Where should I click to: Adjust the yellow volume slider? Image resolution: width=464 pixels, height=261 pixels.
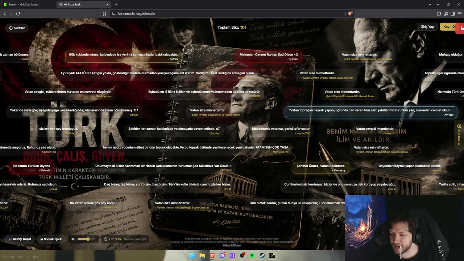(86, 239)
